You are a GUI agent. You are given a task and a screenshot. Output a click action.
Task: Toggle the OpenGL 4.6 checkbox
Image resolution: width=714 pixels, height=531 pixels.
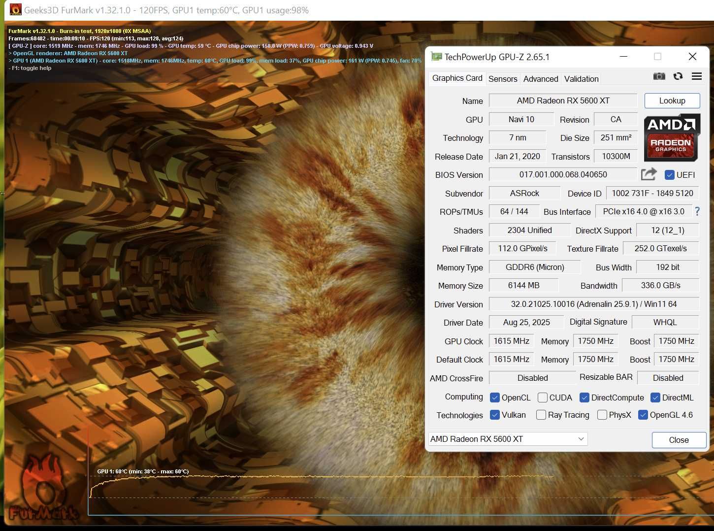pos(643,415)
